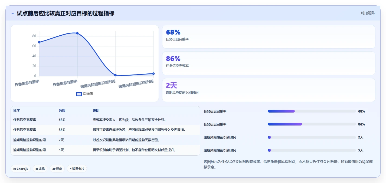This screenshot has height=183, width=386.
Task: Click the y-axis label 20 on the chart
Action: point(34,66)
